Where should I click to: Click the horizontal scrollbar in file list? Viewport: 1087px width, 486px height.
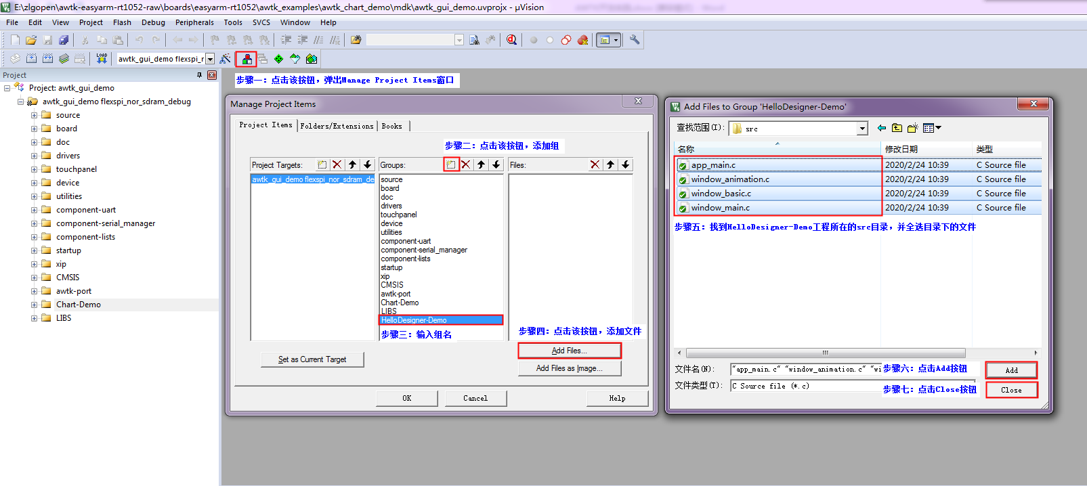point(825,353)
